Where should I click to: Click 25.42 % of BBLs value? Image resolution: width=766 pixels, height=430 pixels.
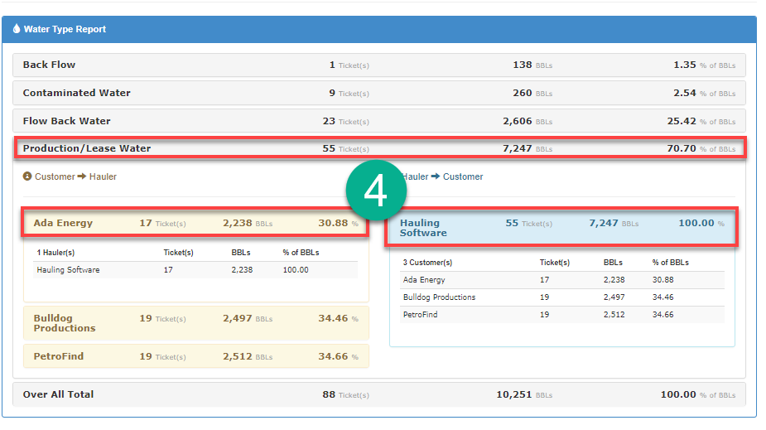[x=701, y=121]
